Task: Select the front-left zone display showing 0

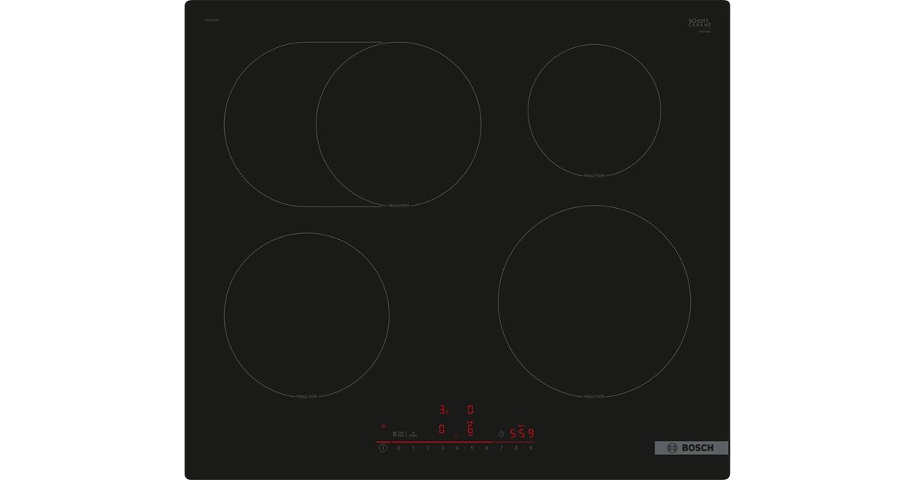Action: coord(441,430)
